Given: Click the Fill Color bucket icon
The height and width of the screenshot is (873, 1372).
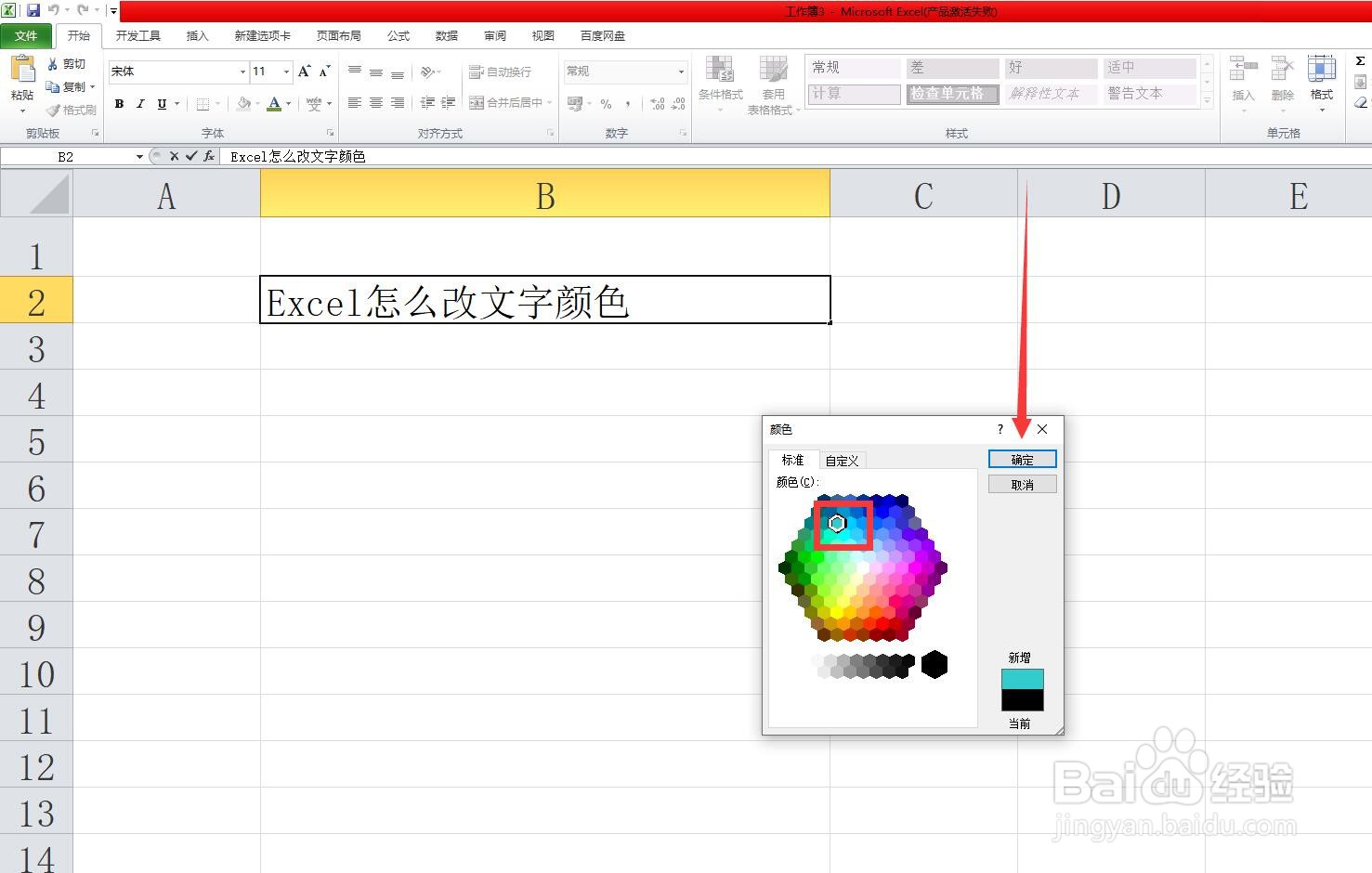Looking at the screenshot, I should 243,103.
